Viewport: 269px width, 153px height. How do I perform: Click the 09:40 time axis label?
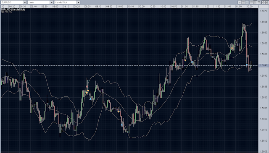pyautogui.click(x=98, y=7)
